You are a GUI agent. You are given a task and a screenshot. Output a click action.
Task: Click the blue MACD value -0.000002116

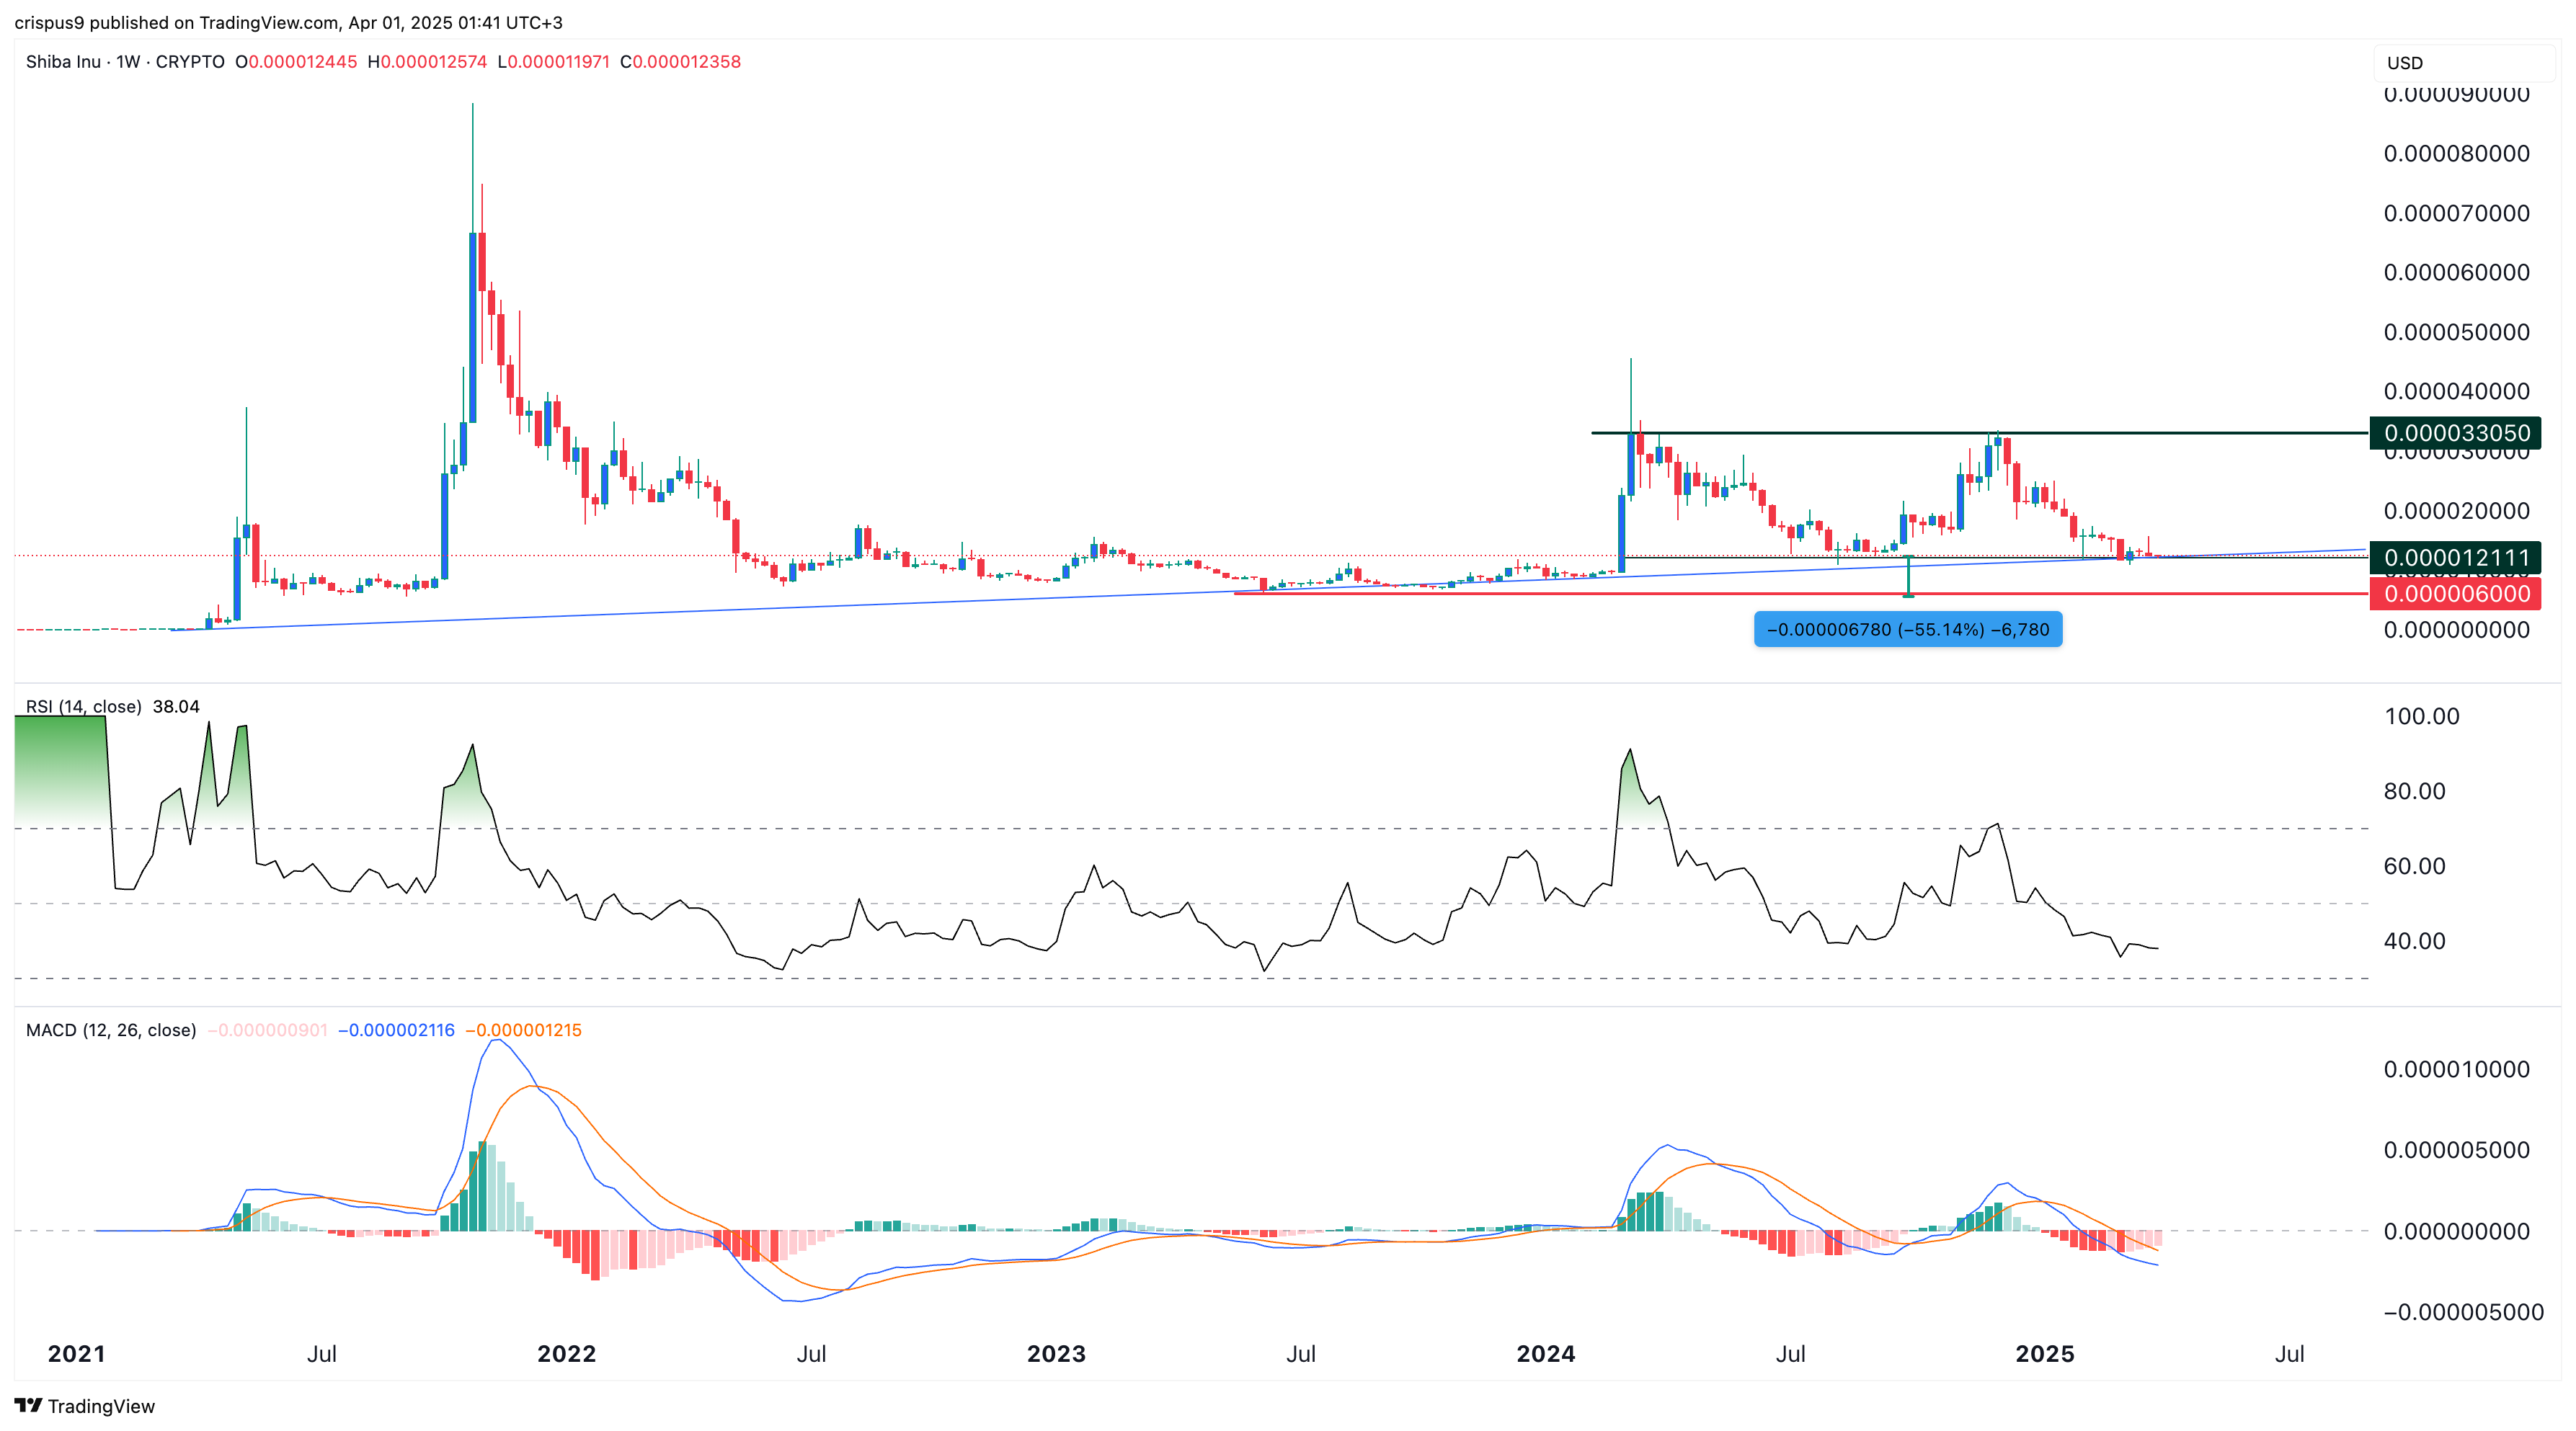pyautogui.click(x=396, y=1029)
